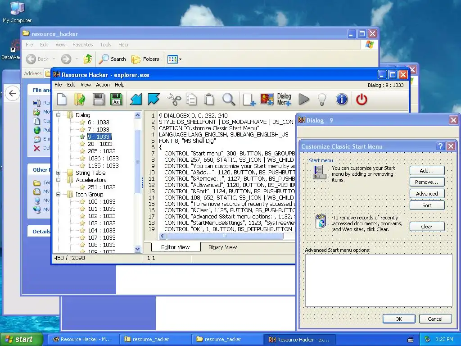Click the help question mark in Customize dialog
Viewport: 461px width, 346px height.
(440, 146)
